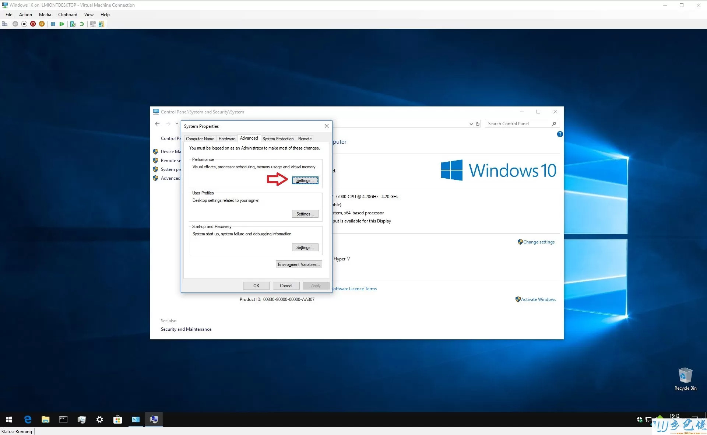Click the magnifier in Search Control Panel
The width and height of the screenshot is (707, 435).
[554, 124]
